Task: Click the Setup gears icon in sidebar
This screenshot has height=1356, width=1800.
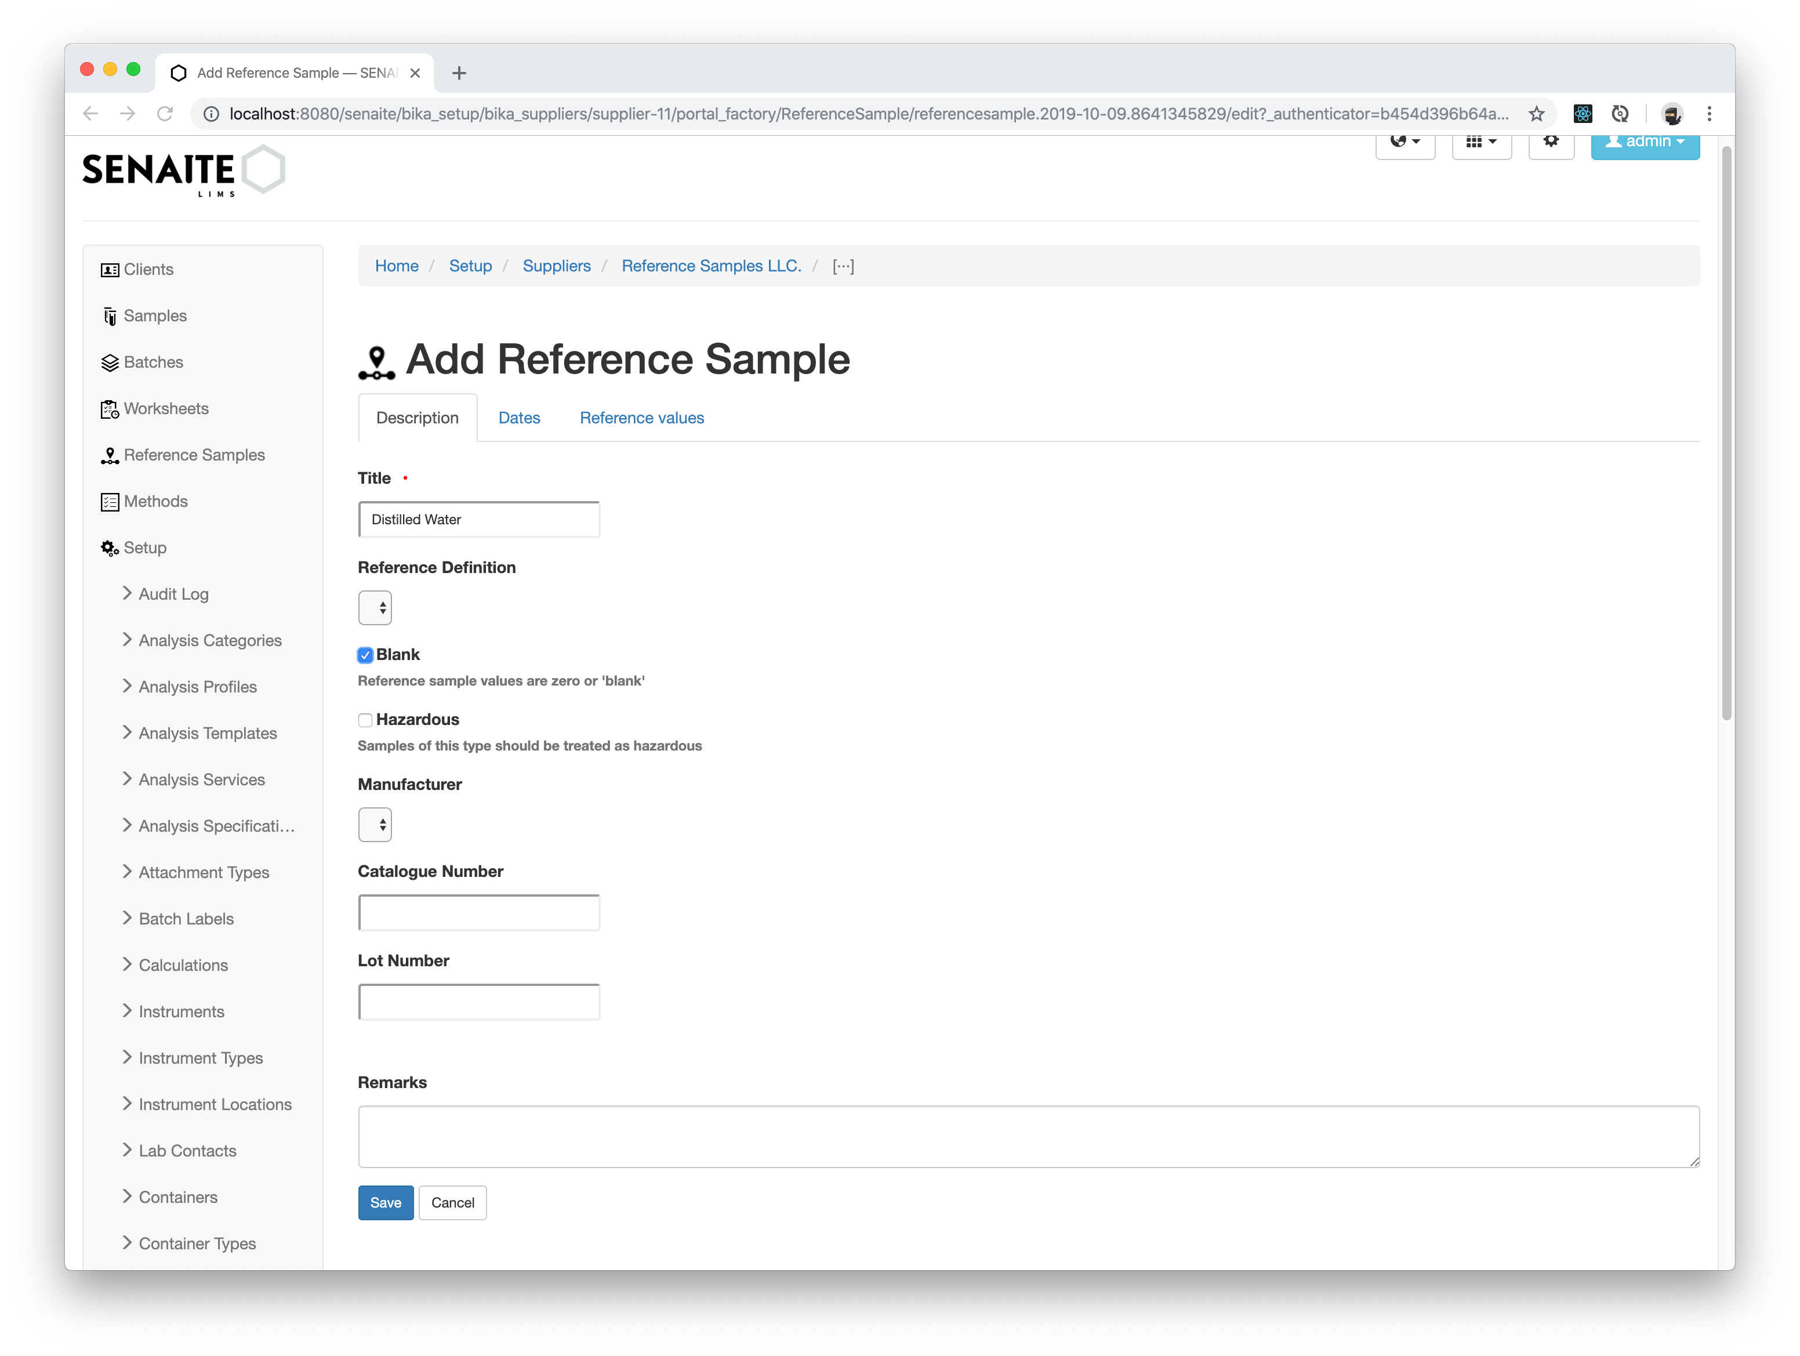Action: [110, 549]
